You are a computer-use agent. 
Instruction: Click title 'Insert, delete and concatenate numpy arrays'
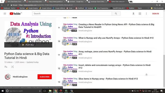(x=114, y=66)
